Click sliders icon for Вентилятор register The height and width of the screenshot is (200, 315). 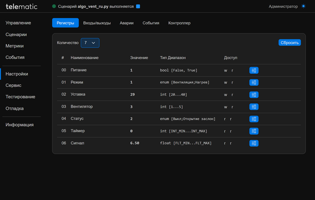point(254,107)
